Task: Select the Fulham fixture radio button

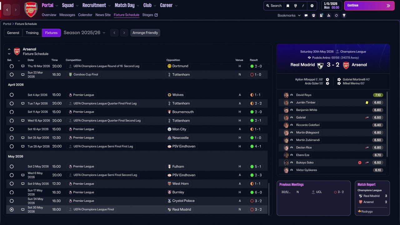Action: tap(12, 167)
